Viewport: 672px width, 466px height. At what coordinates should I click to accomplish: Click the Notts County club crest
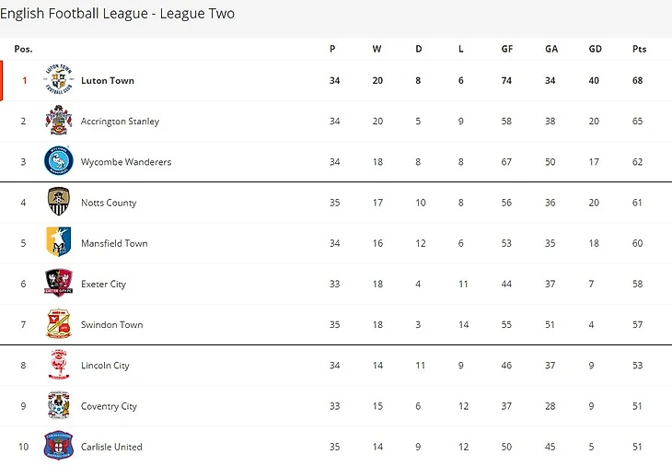click(59, 202)
